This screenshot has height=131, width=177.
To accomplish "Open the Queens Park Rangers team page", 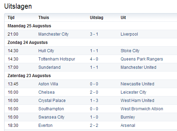I will [142, 59].
